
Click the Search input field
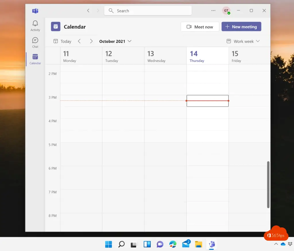pyautogui.click(x=148, y=11)
